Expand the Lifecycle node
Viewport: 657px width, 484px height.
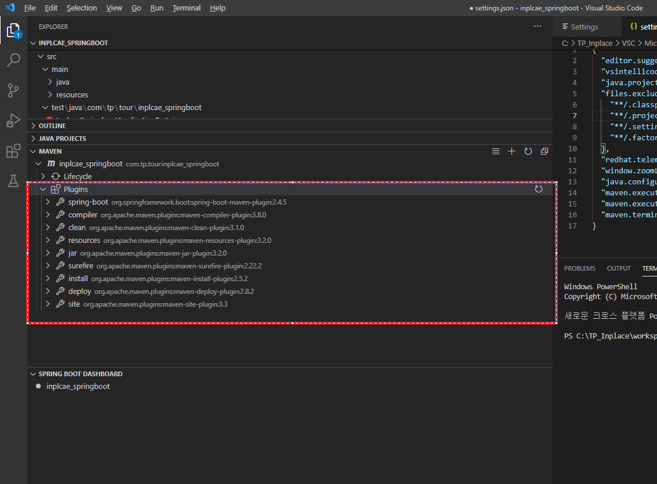point(43,176)
